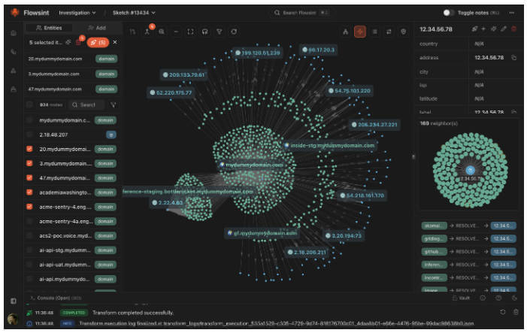Switch to the Entities tab
Viewport: 527px width, 333px height.
coord(49,28)
